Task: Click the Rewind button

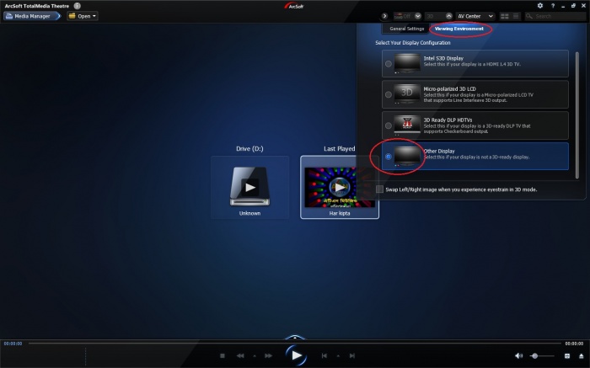Action: [x=240, y=355]
